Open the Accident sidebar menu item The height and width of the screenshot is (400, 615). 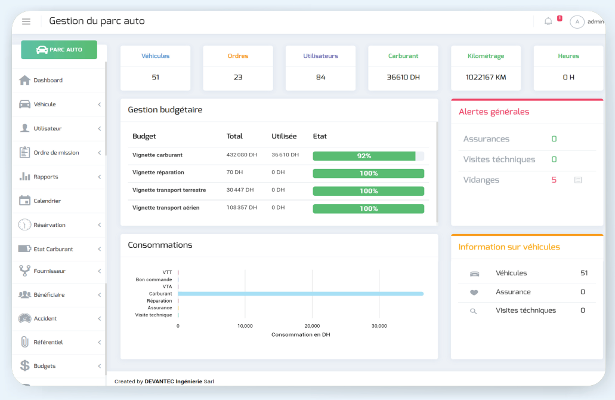pos(45,319)
